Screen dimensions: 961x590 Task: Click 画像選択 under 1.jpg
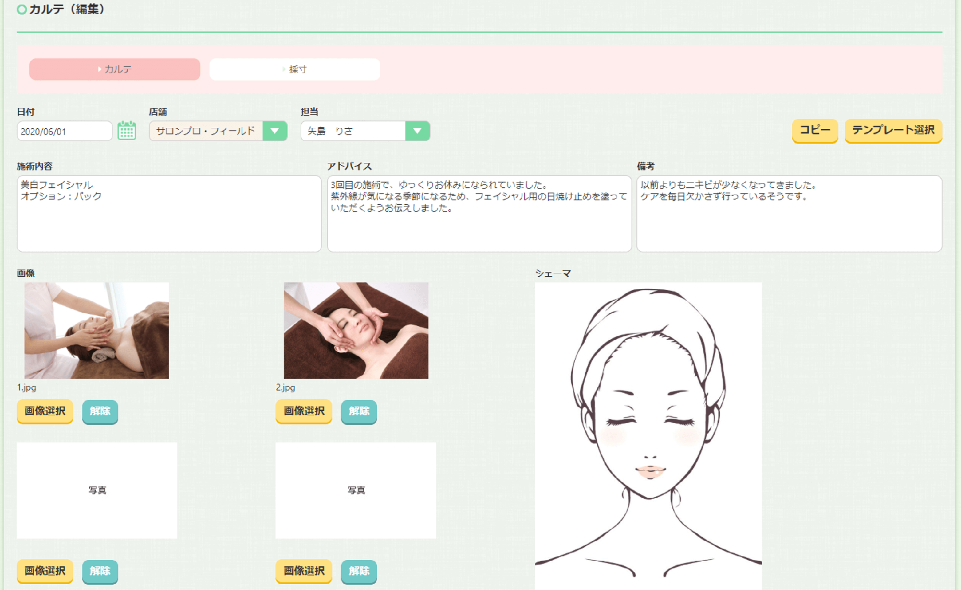(x=45, y=411)
